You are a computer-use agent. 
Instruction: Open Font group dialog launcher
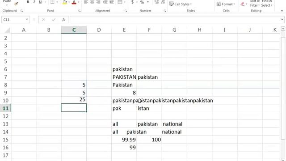coord(80,11)
